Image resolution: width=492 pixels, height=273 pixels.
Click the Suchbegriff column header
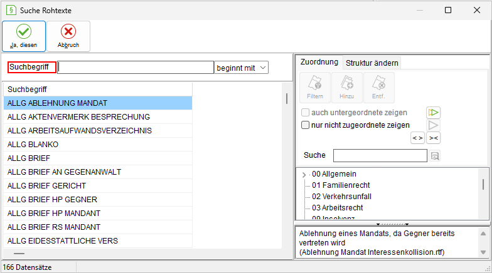tap(98, 89)
